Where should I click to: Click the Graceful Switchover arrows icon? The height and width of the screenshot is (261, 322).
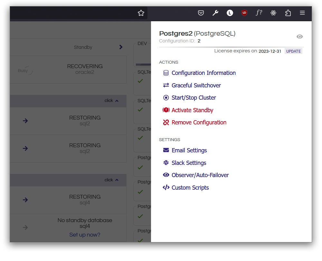(166, 85)
